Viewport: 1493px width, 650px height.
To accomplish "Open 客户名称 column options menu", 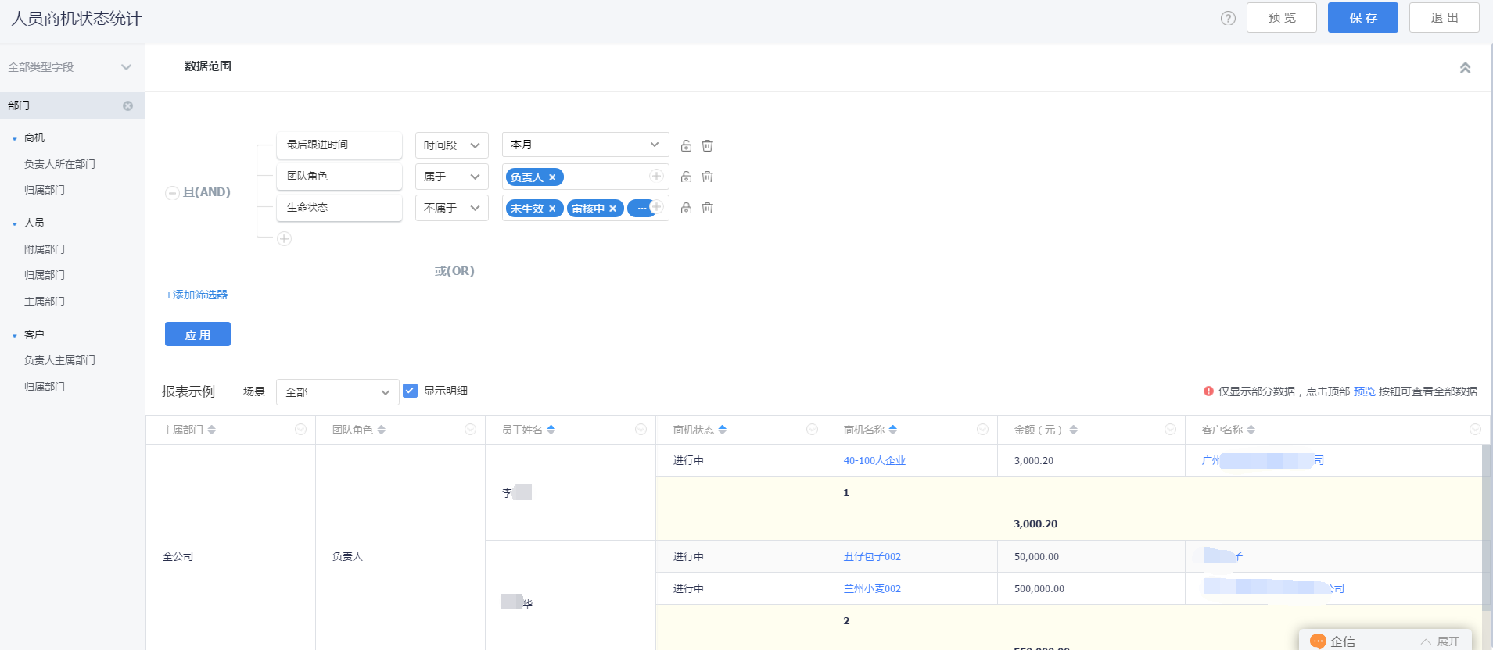I will (1475, 430).
